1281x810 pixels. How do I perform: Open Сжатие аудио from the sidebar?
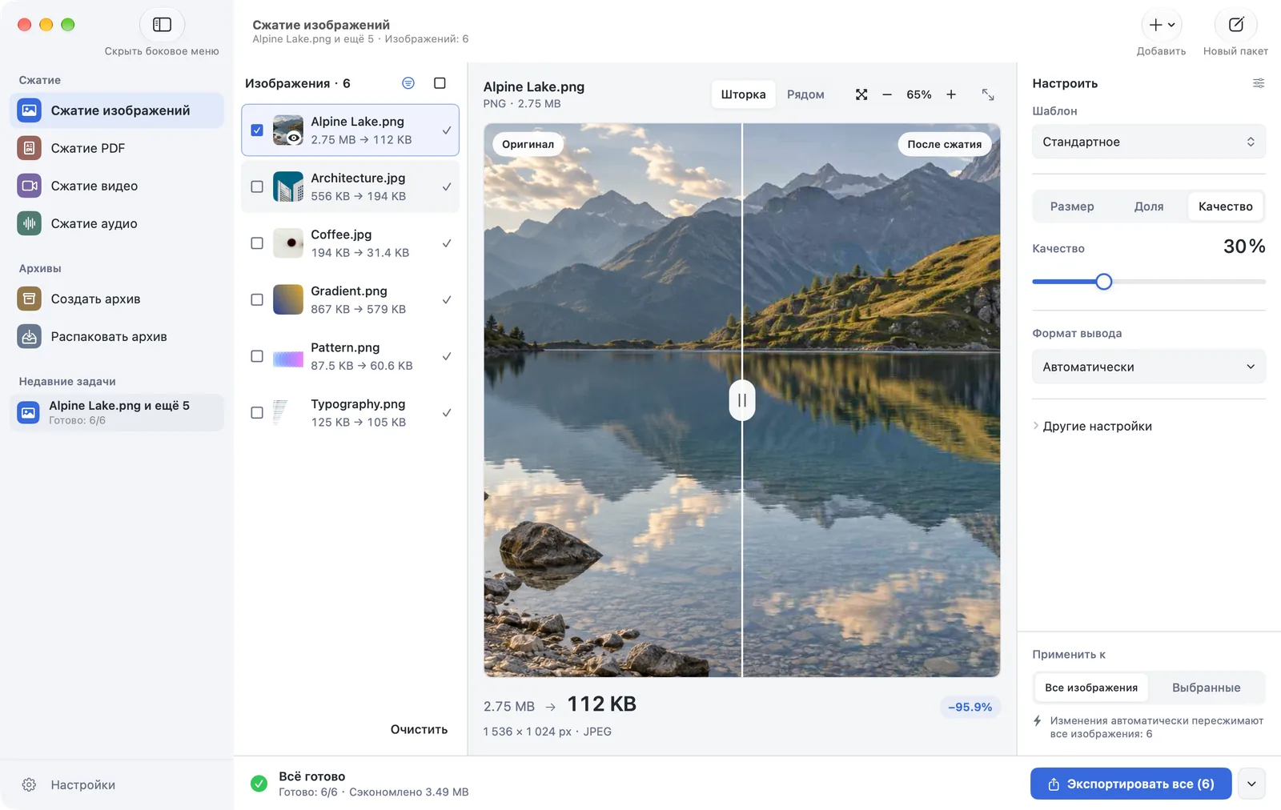[117, 223]
